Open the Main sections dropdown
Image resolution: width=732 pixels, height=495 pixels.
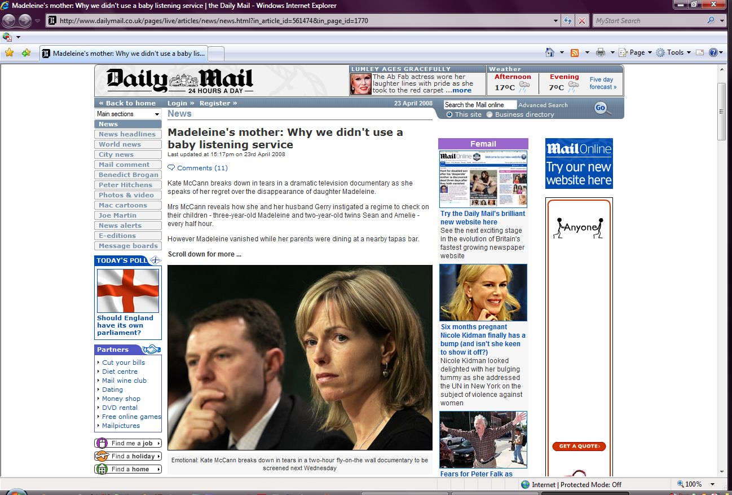tap(128, 114)
